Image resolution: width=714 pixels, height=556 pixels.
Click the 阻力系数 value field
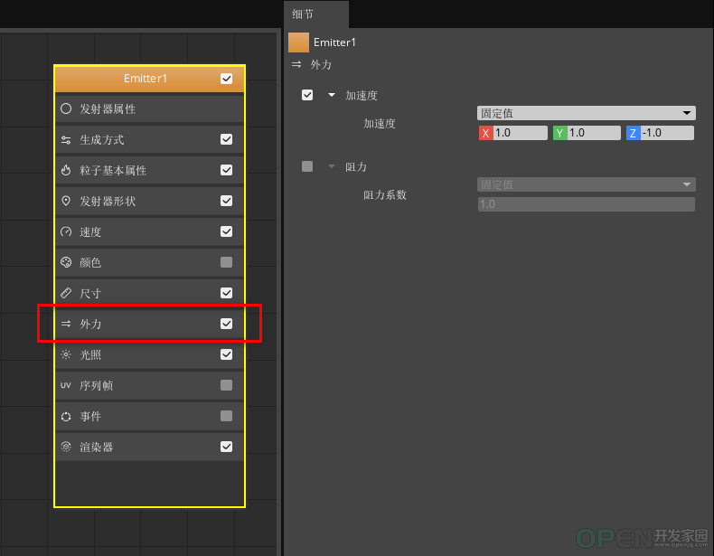click(586, 204)
